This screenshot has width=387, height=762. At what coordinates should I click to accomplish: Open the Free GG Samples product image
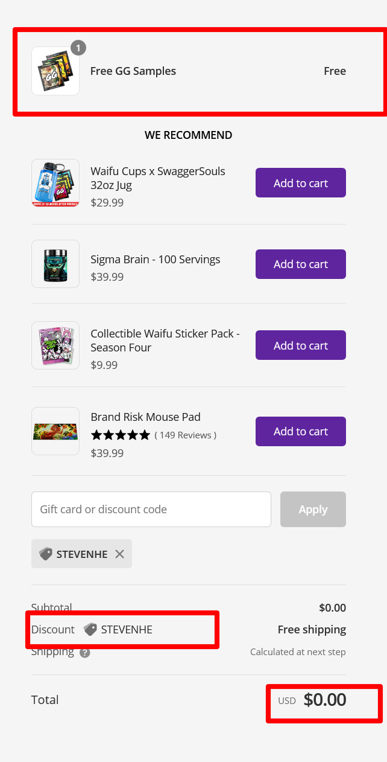[x=55, y=71]
